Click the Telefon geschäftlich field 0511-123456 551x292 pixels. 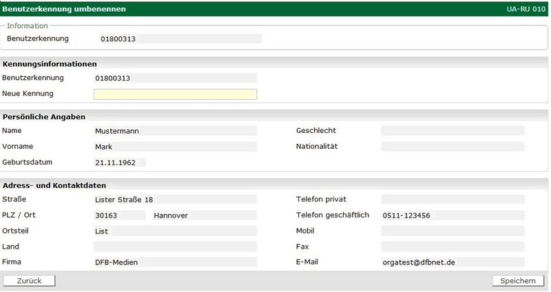pyautogui.click(x=453, y=216)
